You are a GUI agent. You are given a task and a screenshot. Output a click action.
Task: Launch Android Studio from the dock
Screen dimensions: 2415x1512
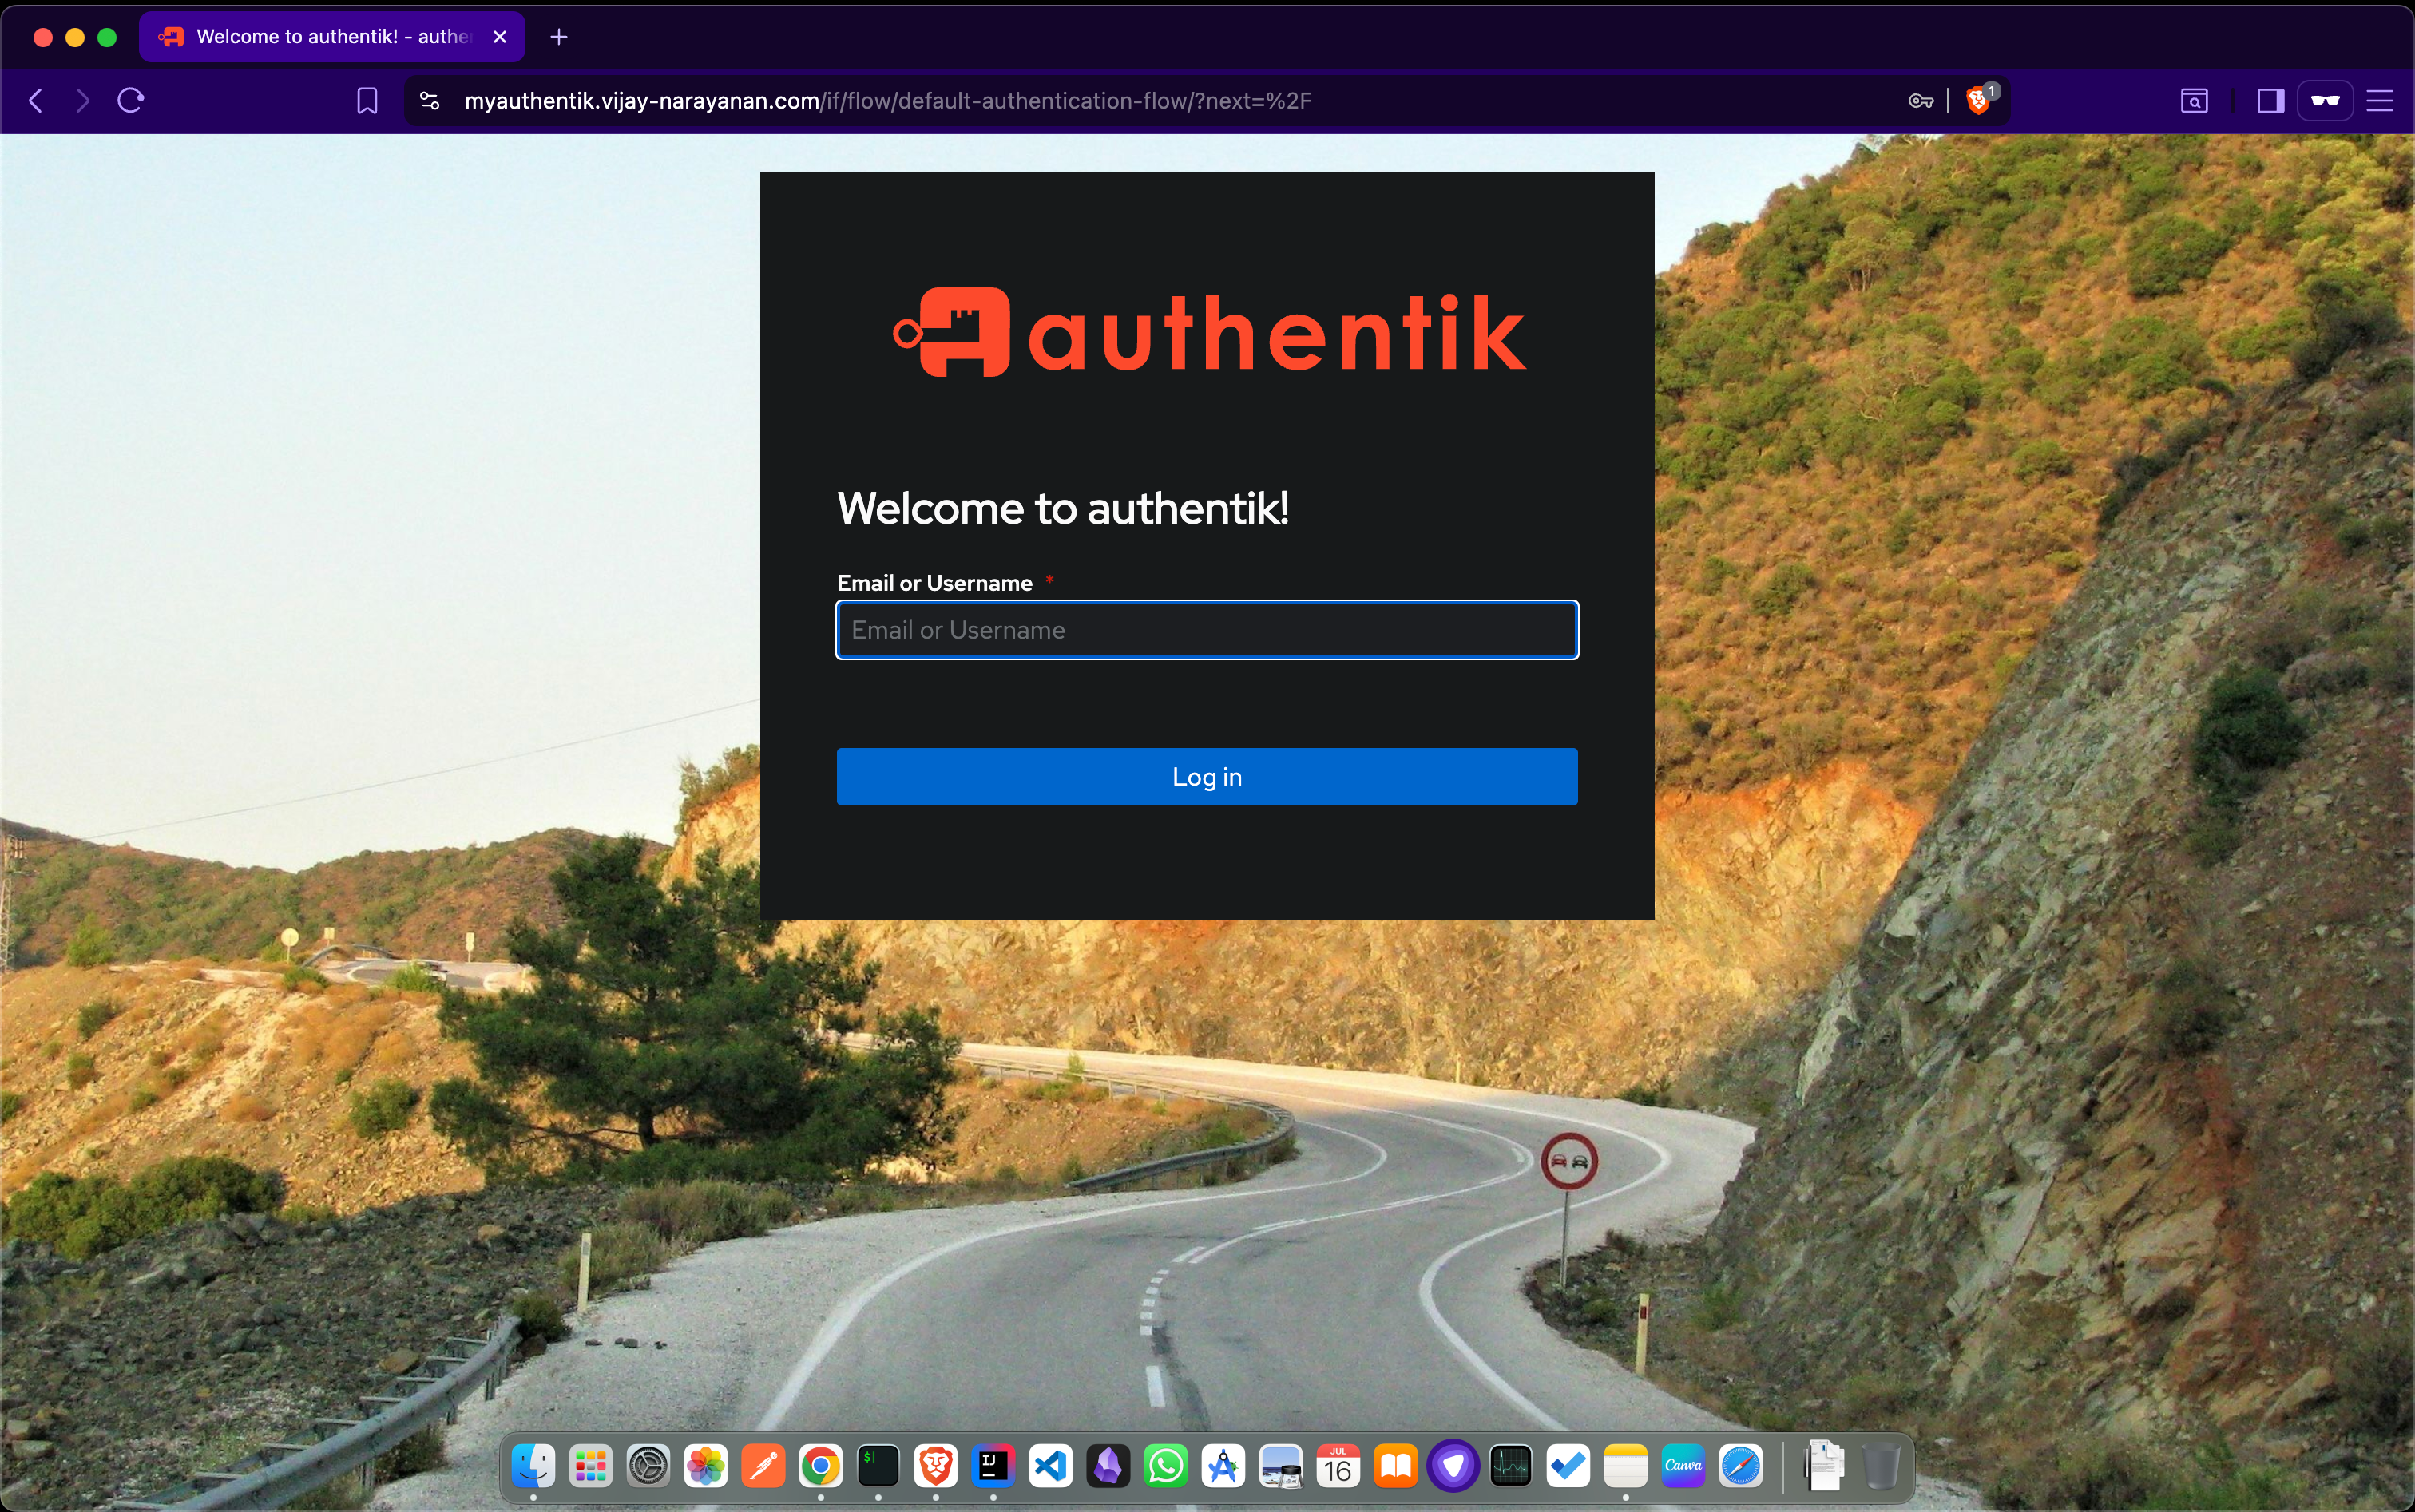(x=1223, y=1466)
